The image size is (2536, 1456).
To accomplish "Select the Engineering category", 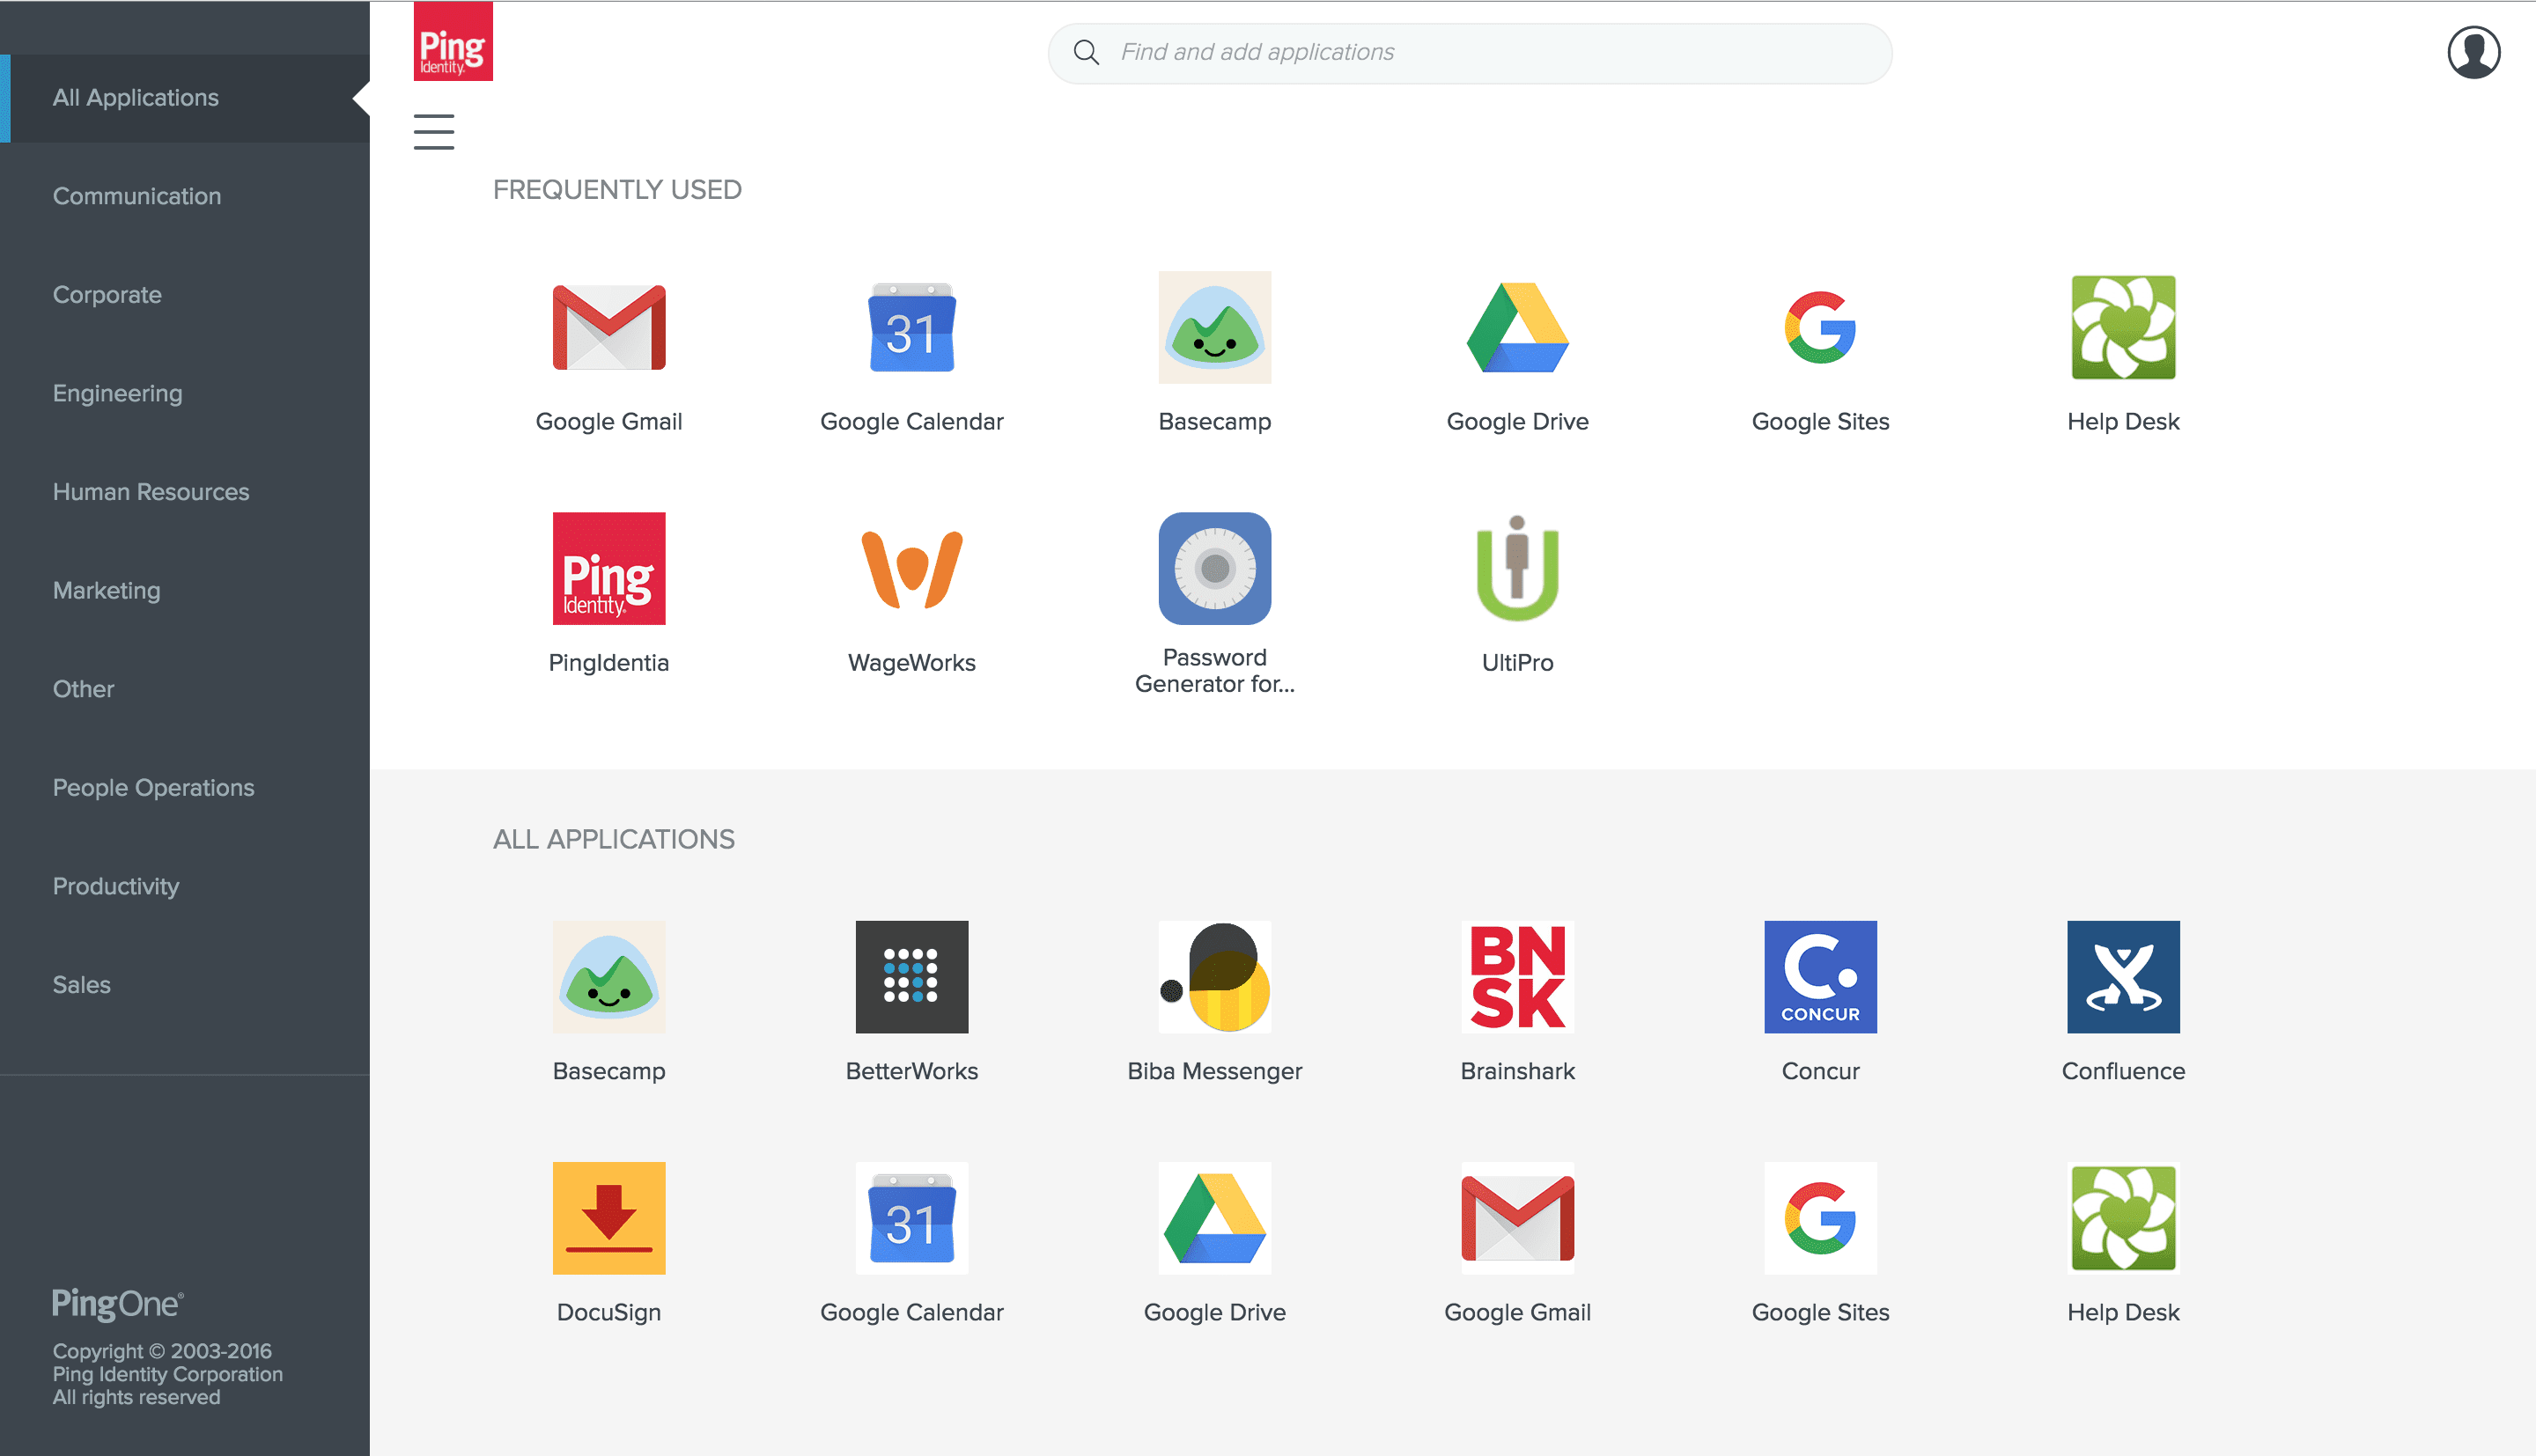I will point(185,393).
